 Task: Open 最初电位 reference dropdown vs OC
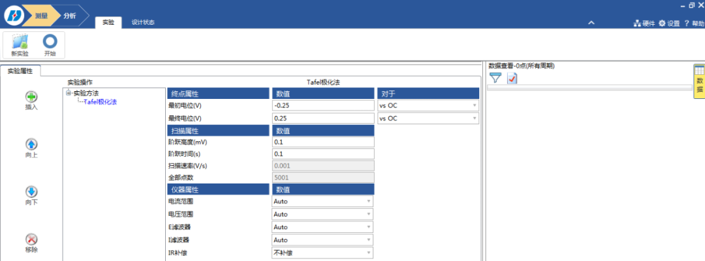click(x=428, y=106)
